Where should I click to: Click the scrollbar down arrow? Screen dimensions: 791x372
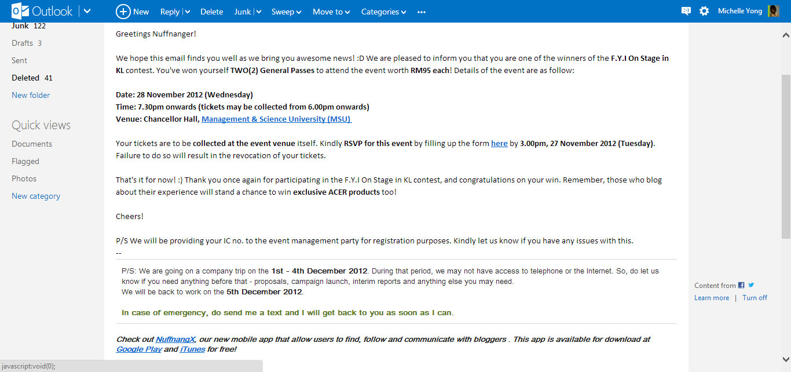pyautogui.click(x=786, y=359)
